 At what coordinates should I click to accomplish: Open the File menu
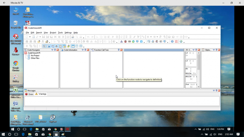point(27,33)
